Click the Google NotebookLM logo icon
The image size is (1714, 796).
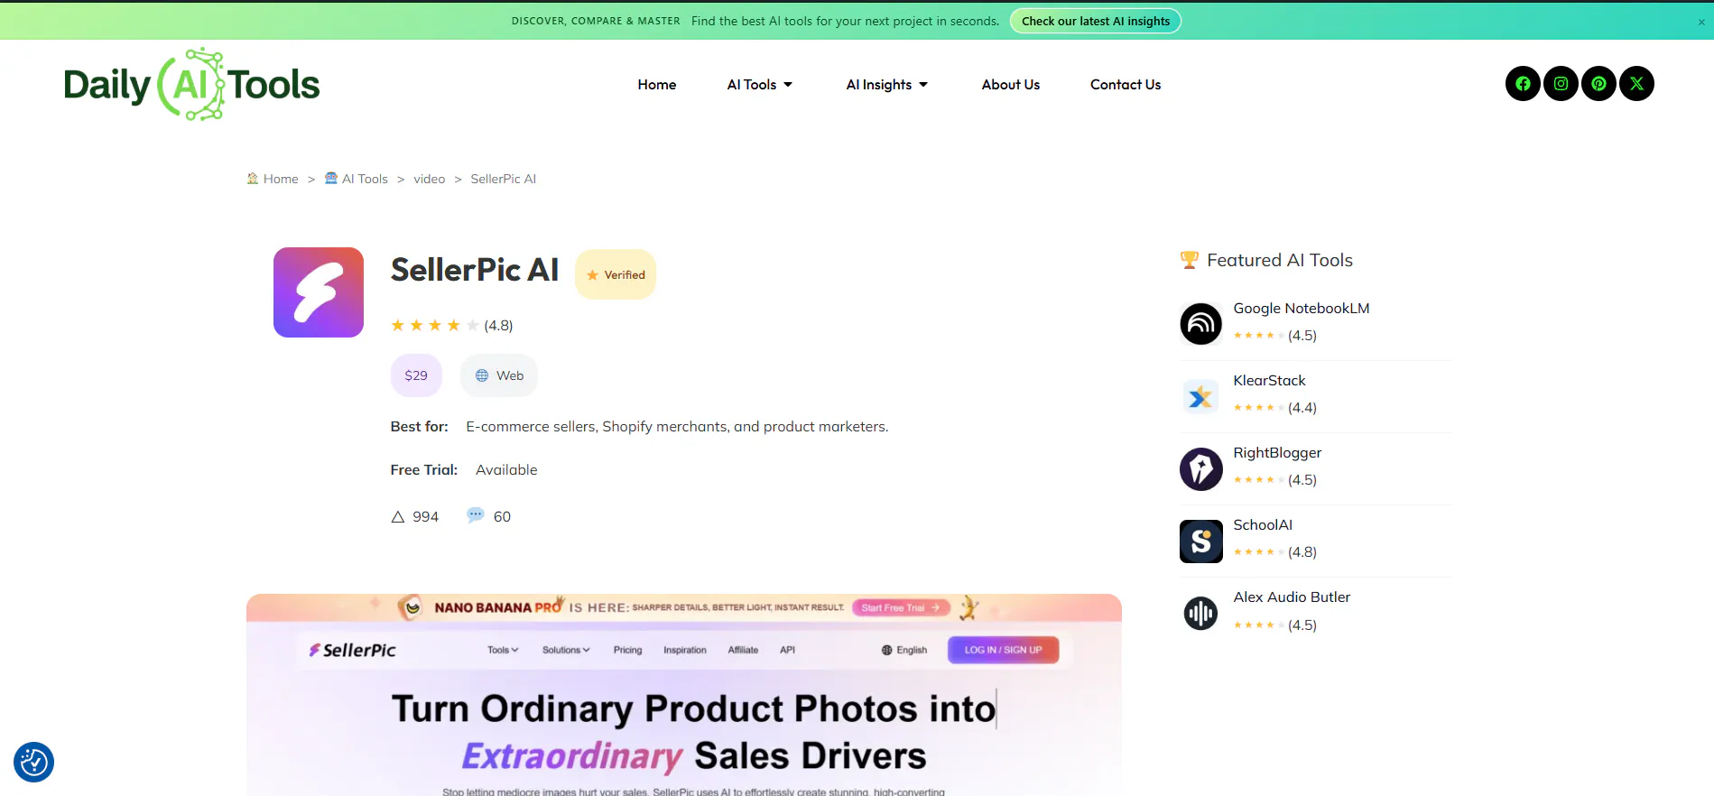click(1201, 324)
